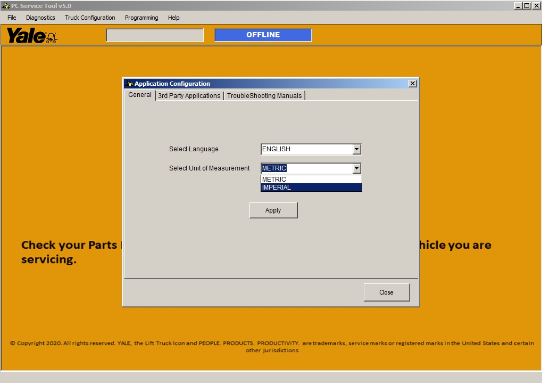The height and width of the screenshot is (383, 542).
Task: Switch to the General tab
Action: coord(139,95)
